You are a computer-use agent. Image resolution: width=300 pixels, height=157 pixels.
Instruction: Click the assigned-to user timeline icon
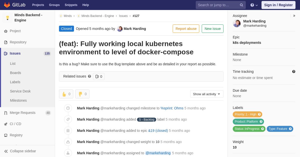tap(68, 153)
